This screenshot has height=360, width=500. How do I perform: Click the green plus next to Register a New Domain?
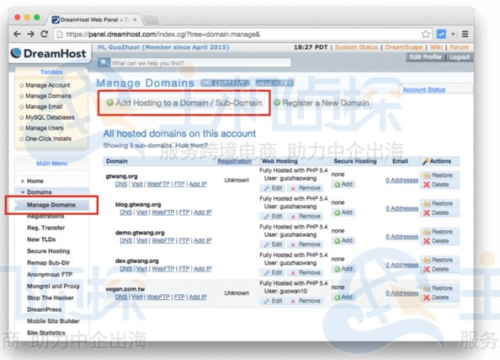pyautogui.click(x=277, y=103)
